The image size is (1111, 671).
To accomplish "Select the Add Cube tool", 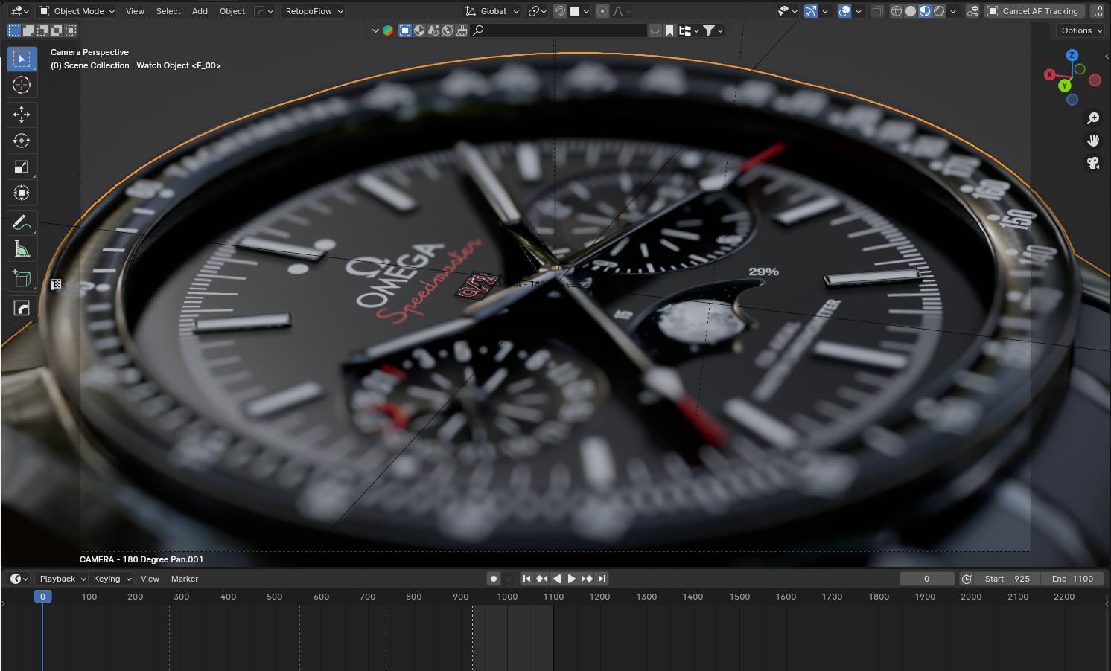I will pyautogui.click(x=22, y=279).
